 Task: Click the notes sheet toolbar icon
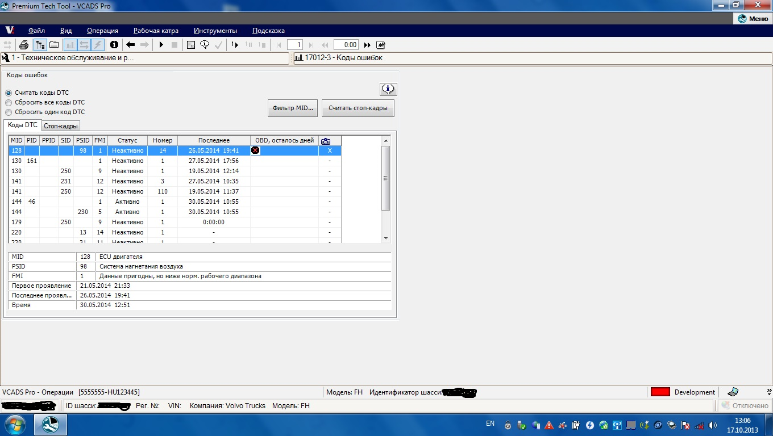tap(191, 45)
